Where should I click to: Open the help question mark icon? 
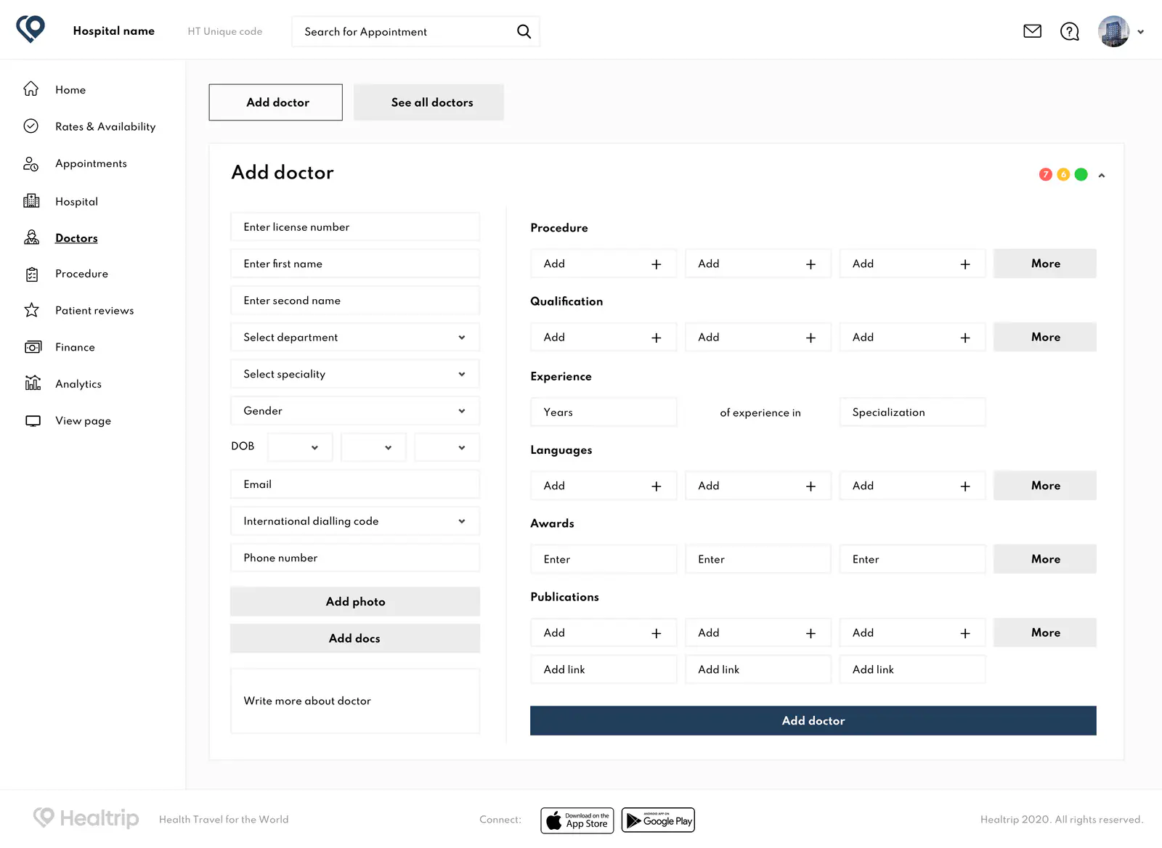(x=1070, y=31)
